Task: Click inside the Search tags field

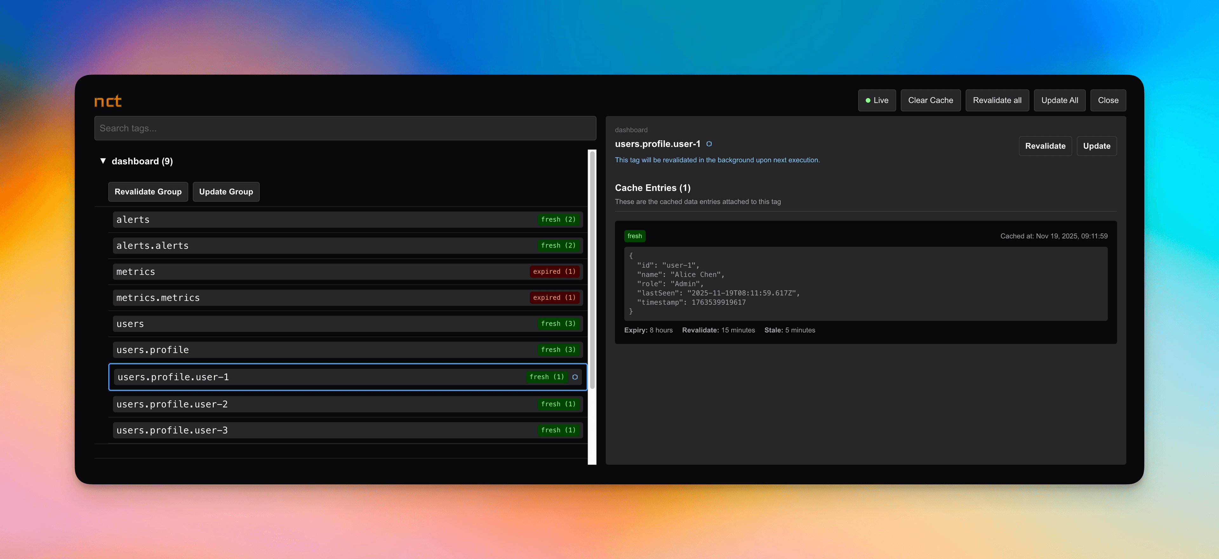Action: [345, 128]
